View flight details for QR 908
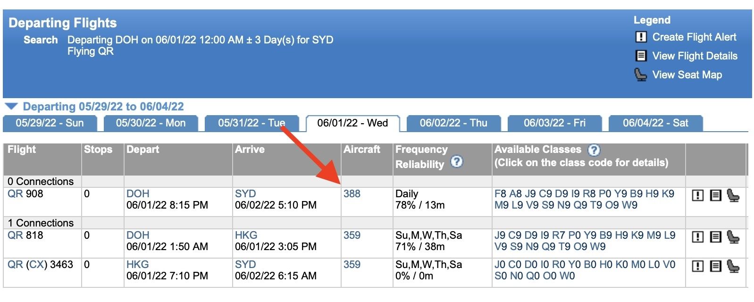754x302 pixels. coord(716,195)
